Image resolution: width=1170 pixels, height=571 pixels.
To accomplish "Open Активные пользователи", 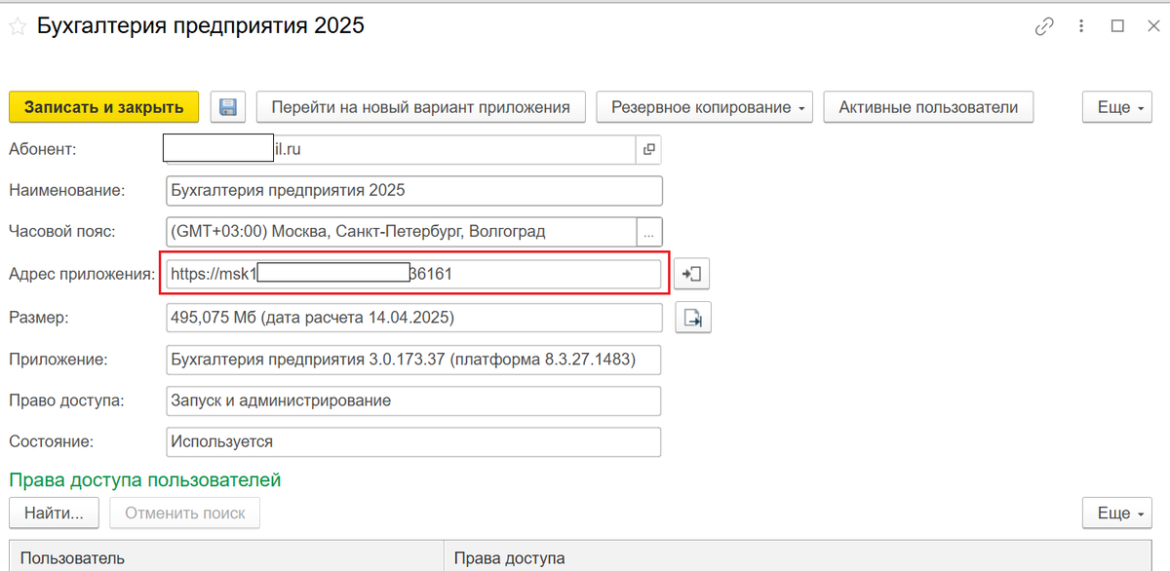I will pyautogui.click(x=928, y=107).
